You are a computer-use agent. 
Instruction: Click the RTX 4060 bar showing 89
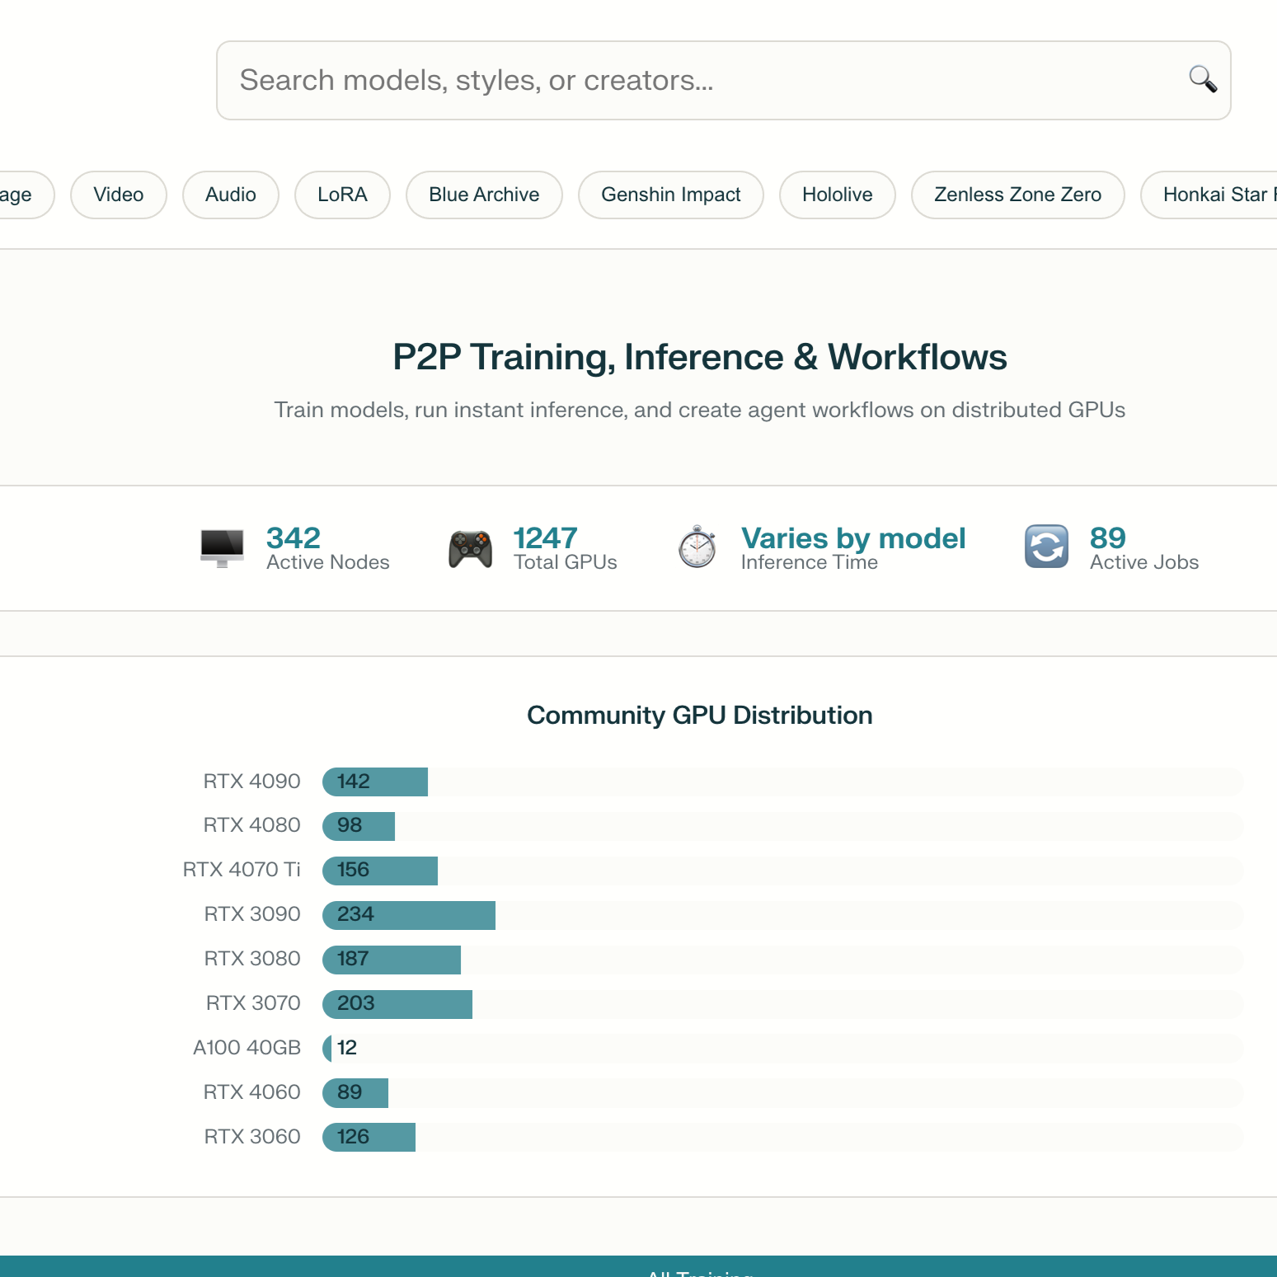pyautogui.click(x=355, y=1093)
